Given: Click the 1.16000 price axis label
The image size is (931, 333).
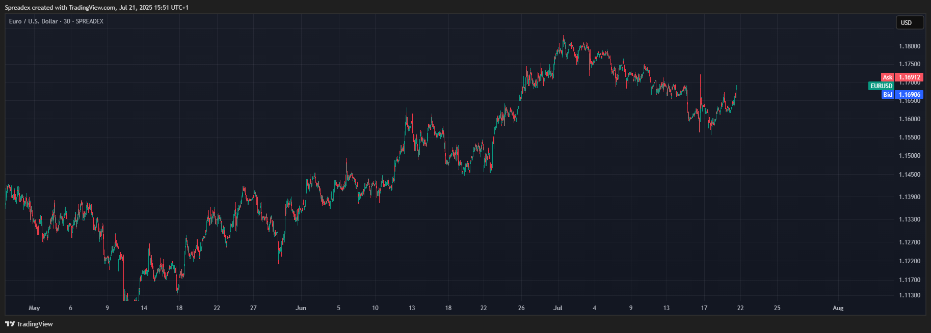Looking at the screenshot, I should click(910, 119).
